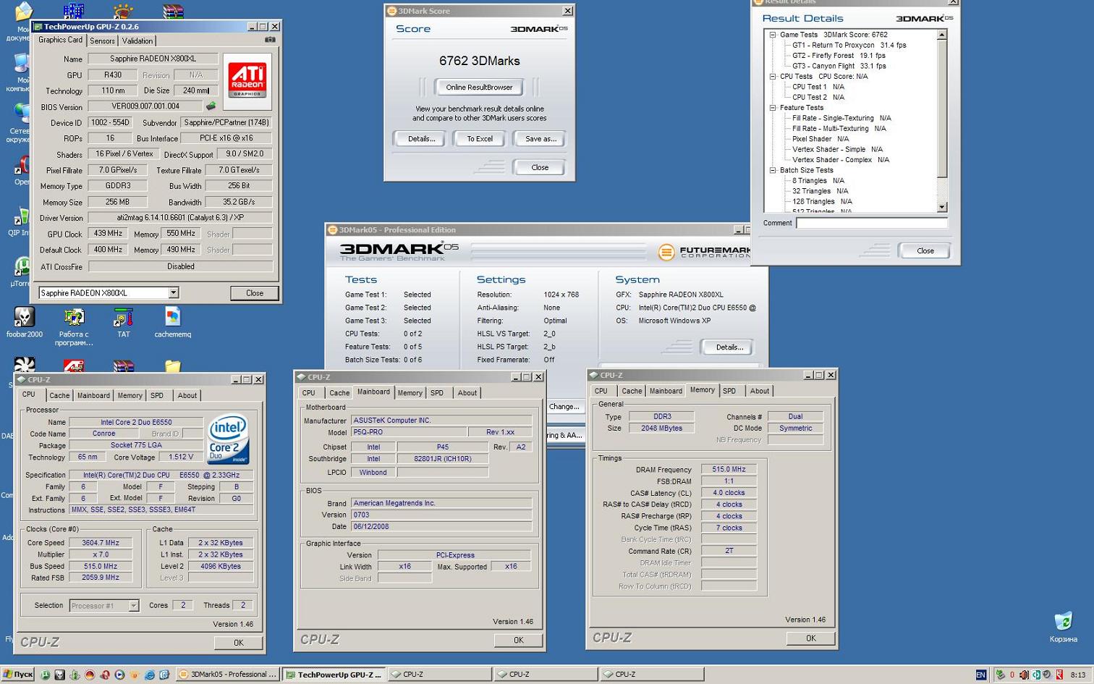The image size is (1094, 684).
Task: Click the 8:13 system clock
Action: click(1077, 675)
